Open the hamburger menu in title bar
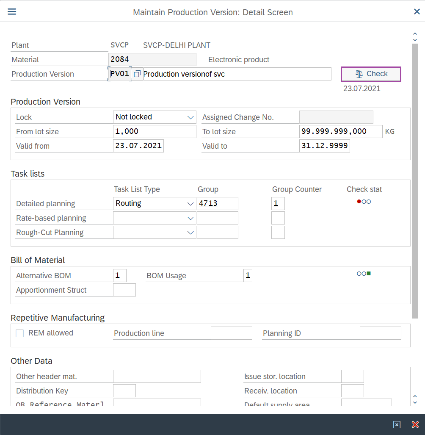Screen dimensions: 425x435 coord(12,11)
